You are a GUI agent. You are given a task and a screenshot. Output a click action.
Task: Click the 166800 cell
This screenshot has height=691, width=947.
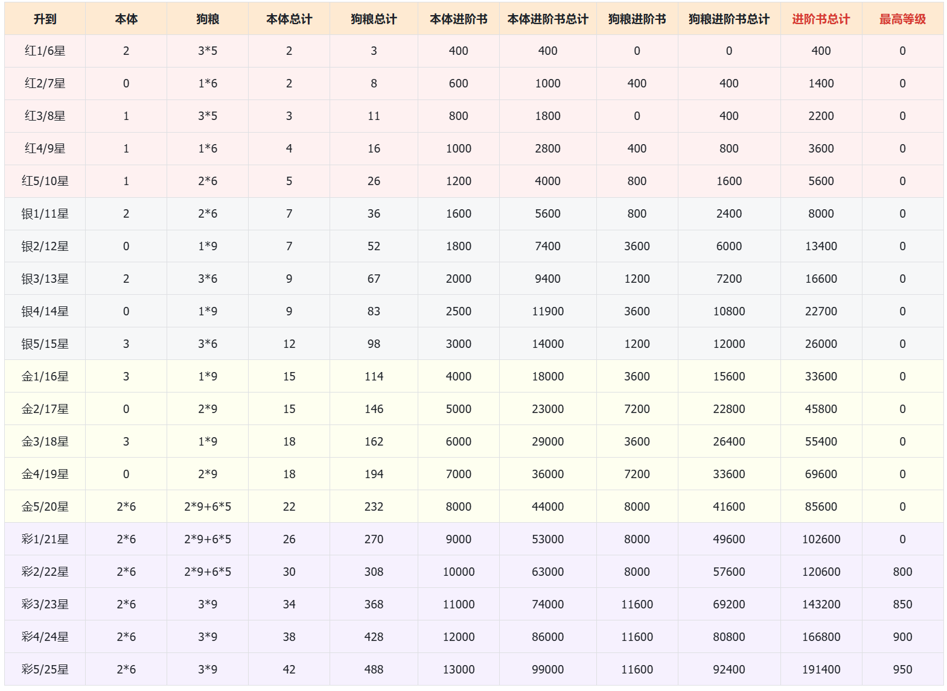coord(821,637)
